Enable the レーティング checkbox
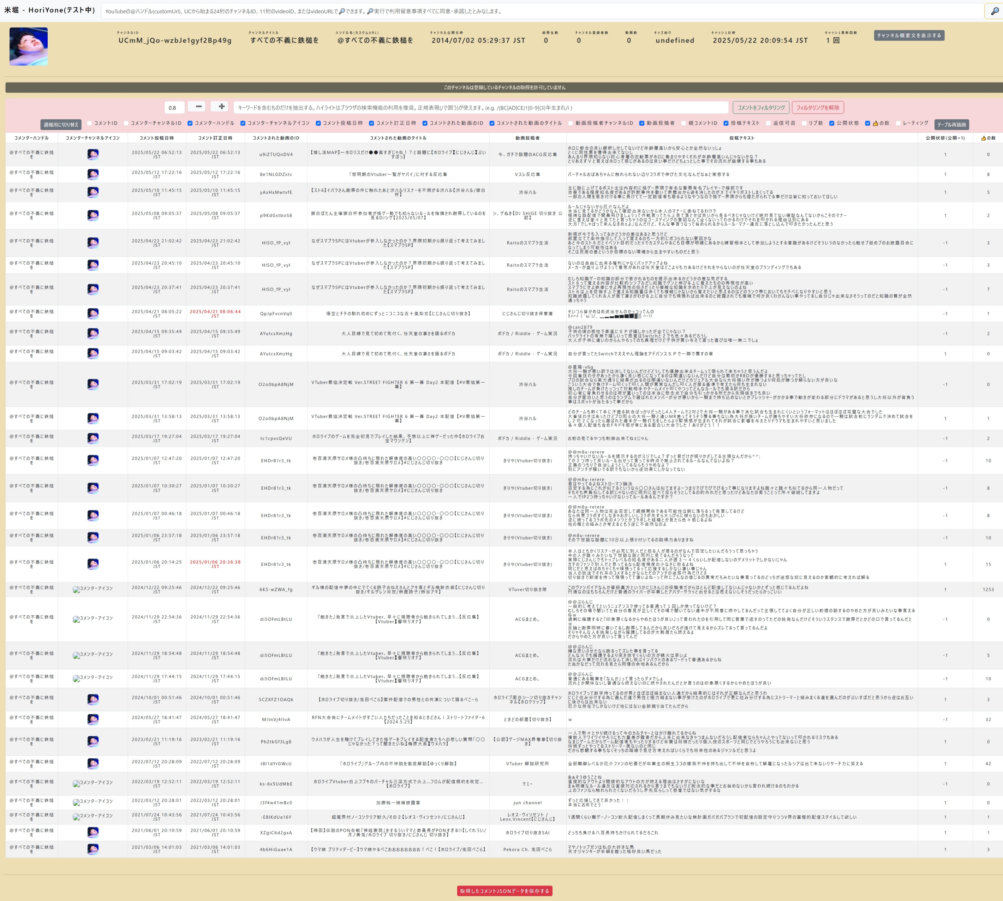 pyautogui.click(x=898, y=123)
